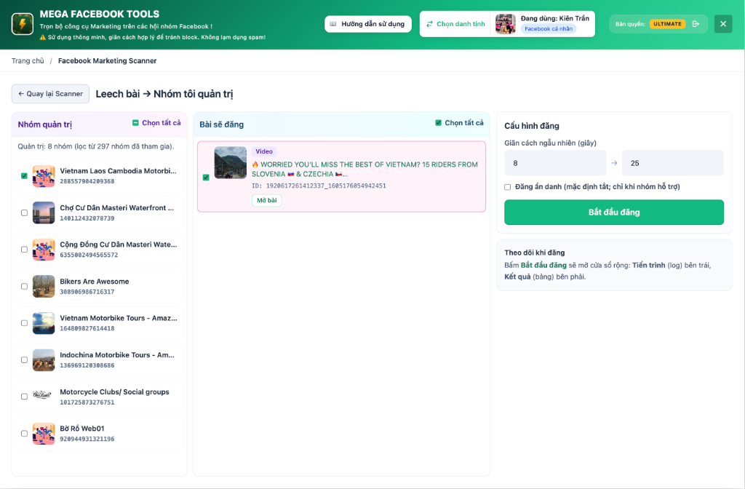The image size is (745, 489).
Task: Click the Vietnam Motorbike Tours group avatar
Action: 44,323
